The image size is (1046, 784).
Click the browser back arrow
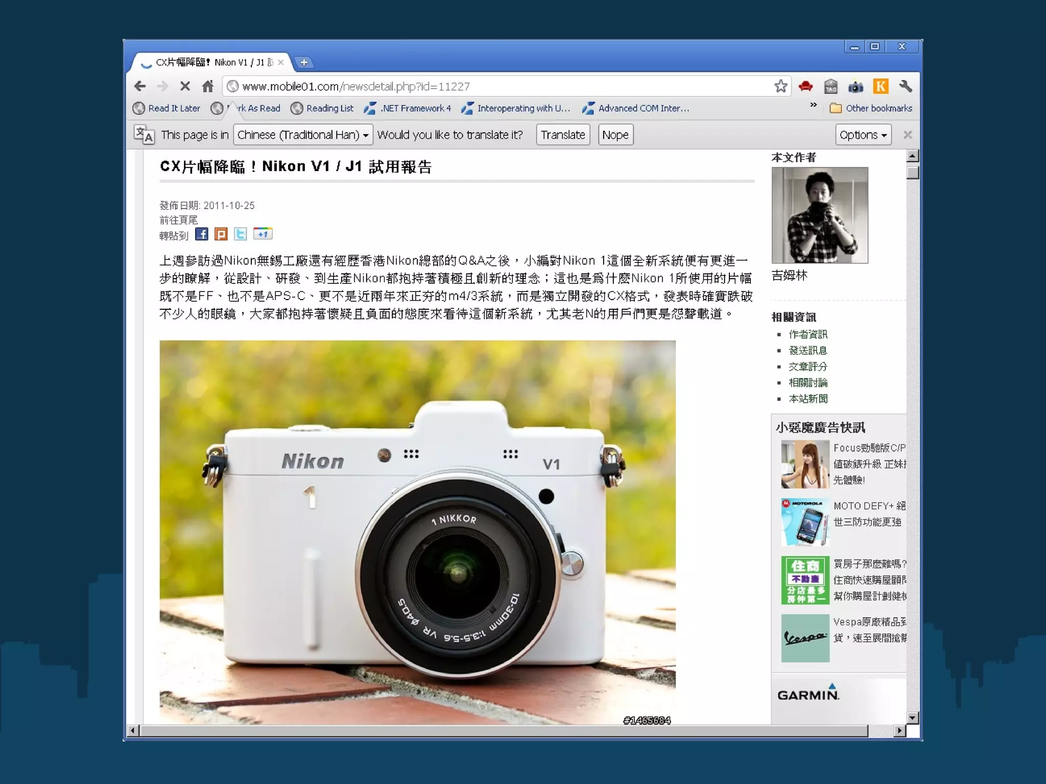pos(140,86)
